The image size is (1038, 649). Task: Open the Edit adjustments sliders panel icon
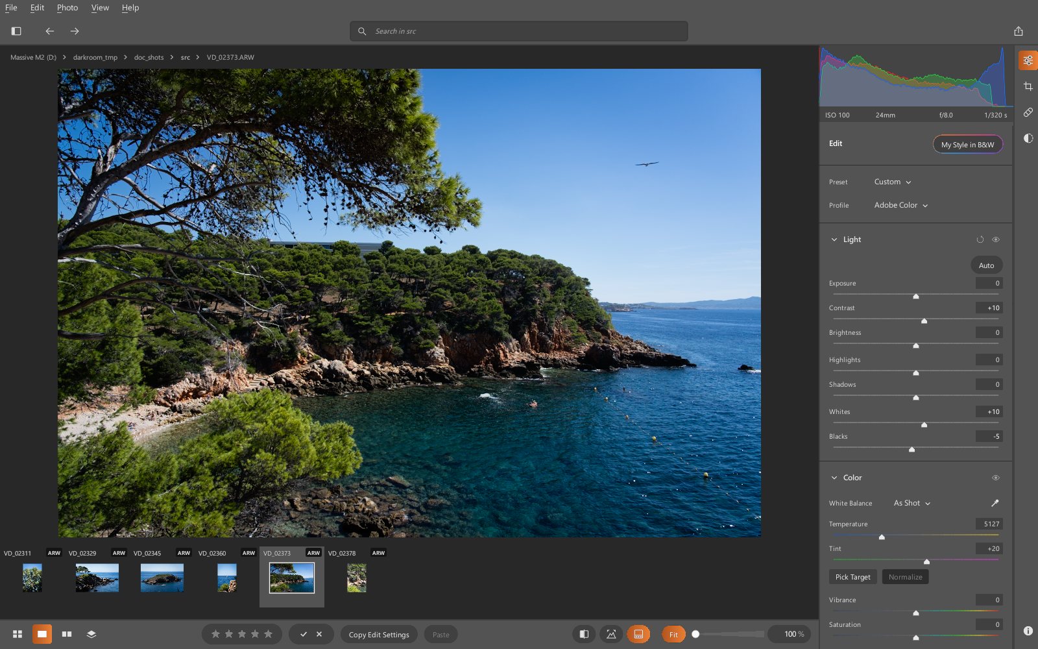coord(1028,60)
